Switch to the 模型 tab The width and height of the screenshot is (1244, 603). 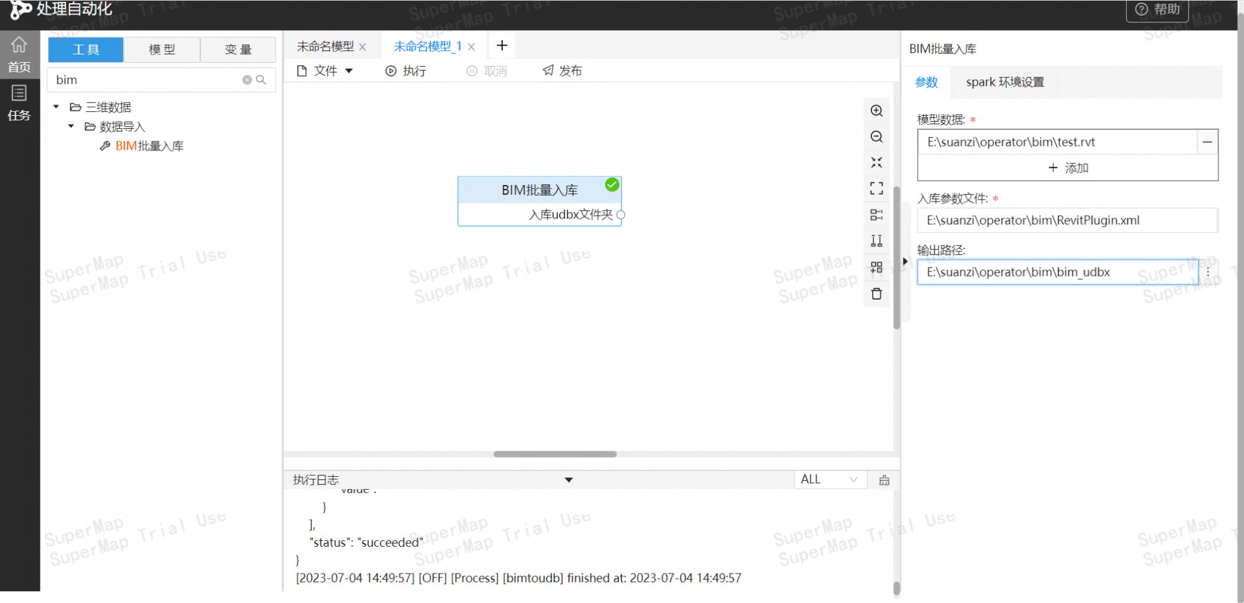[x=162, y=50]
